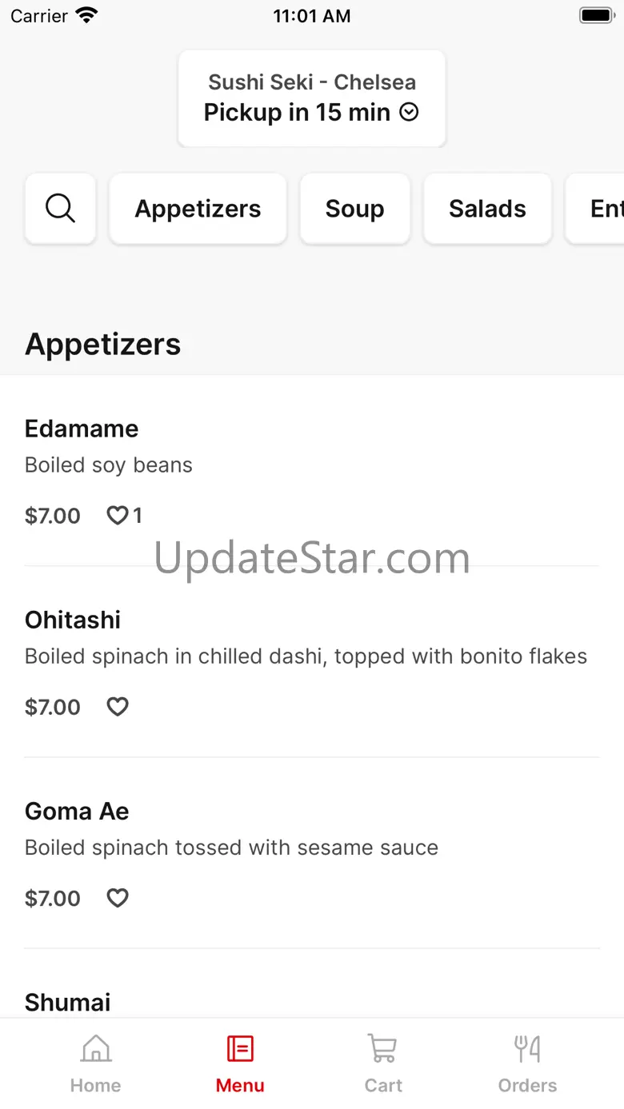This screenshot has width=624, height=1109.
Task: Open the menu search magnifier
Action: 61,209
